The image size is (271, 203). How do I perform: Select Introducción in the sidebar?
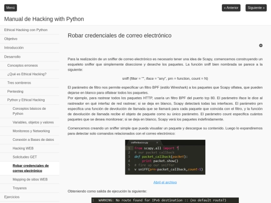(30, 48)
